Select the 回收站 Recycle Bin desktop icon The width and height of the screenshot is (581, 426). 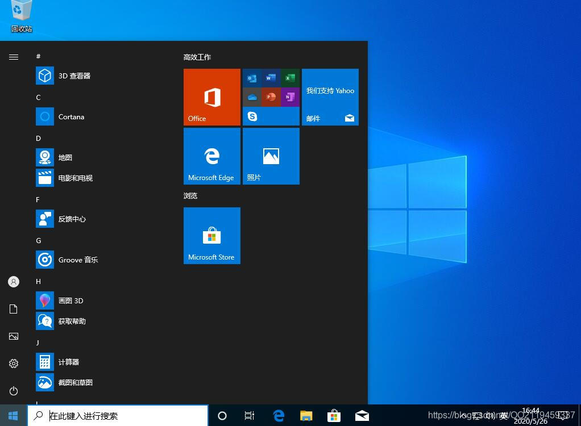click(x=22, y=16)
